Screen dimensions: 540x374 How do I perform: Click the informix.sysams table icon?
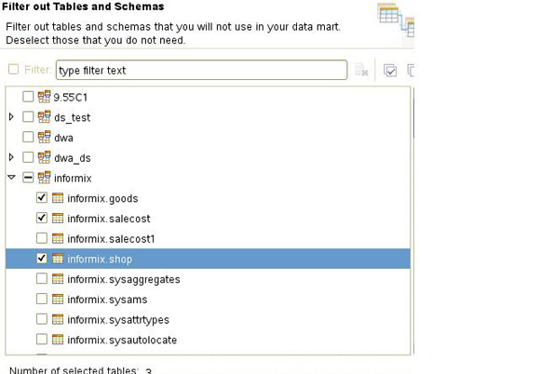point(58,299)
